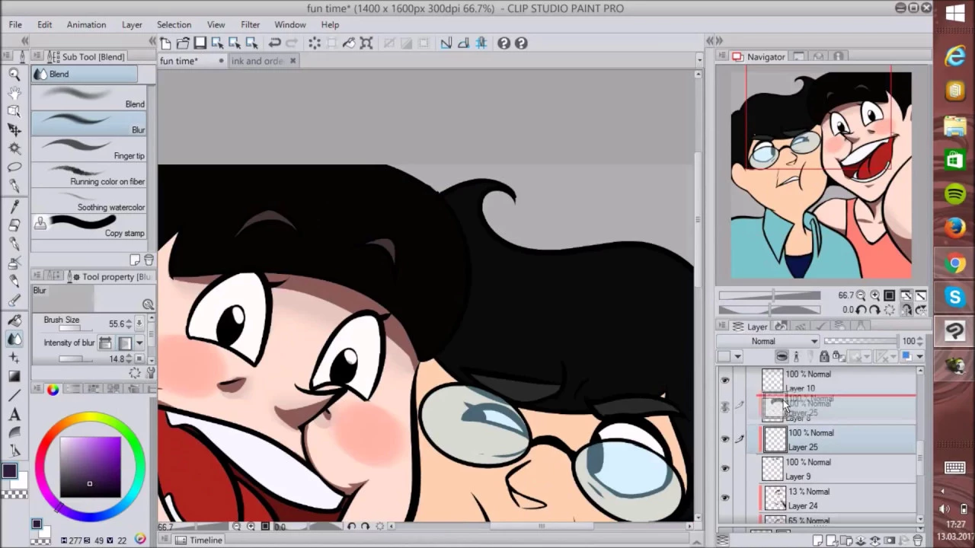Click the New layer folder icon

coord(846,540)
